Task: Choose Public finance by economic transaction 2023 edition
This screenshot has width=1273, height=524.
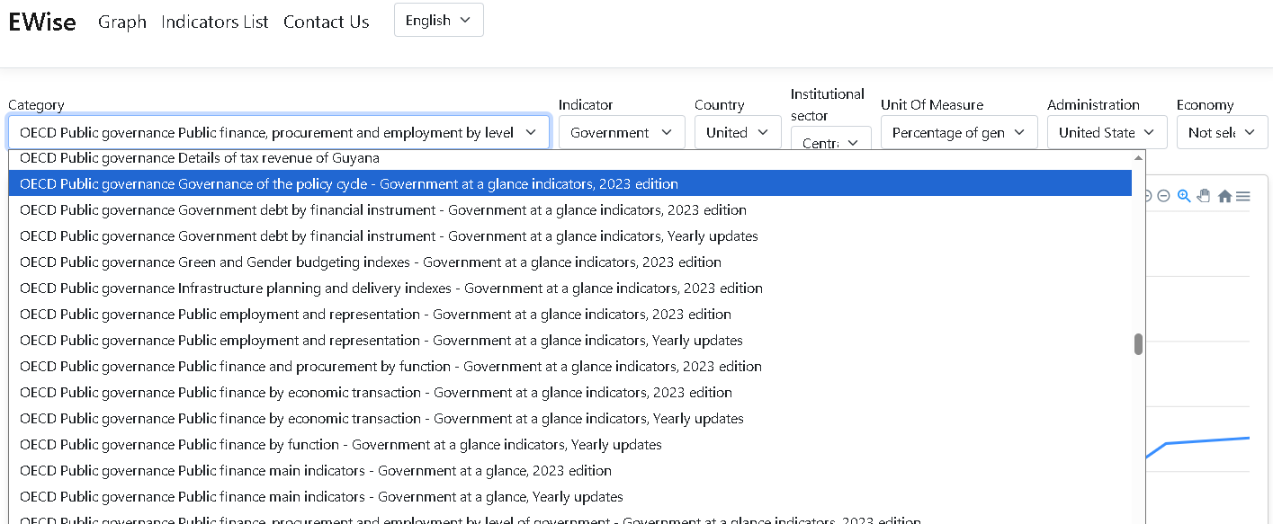Action: click(570, 392)
